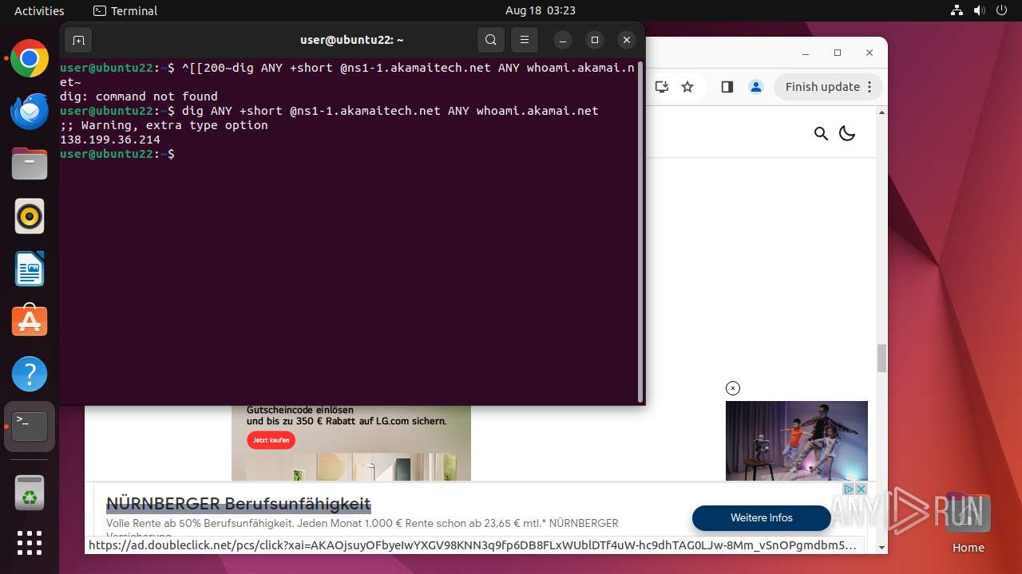Close the bottom banner ad X icon
This screenshot has width=1022, height=574.
861,489
